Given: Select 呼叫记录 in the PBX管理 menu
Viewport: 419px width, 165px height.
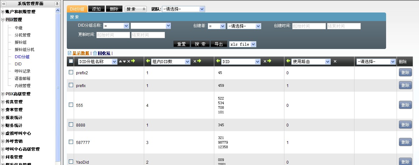Looking at the screenshot, I should pos(22,71).
